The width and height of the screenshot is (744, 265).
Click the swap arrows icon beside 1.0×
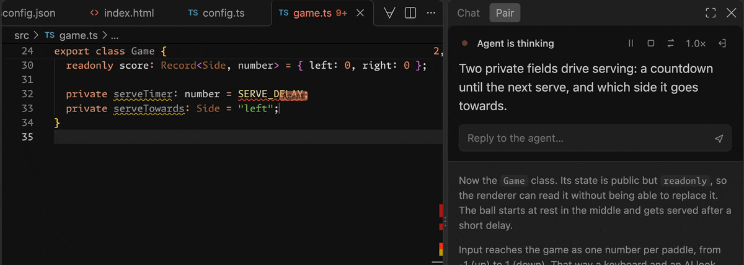(x=670, y=43)
